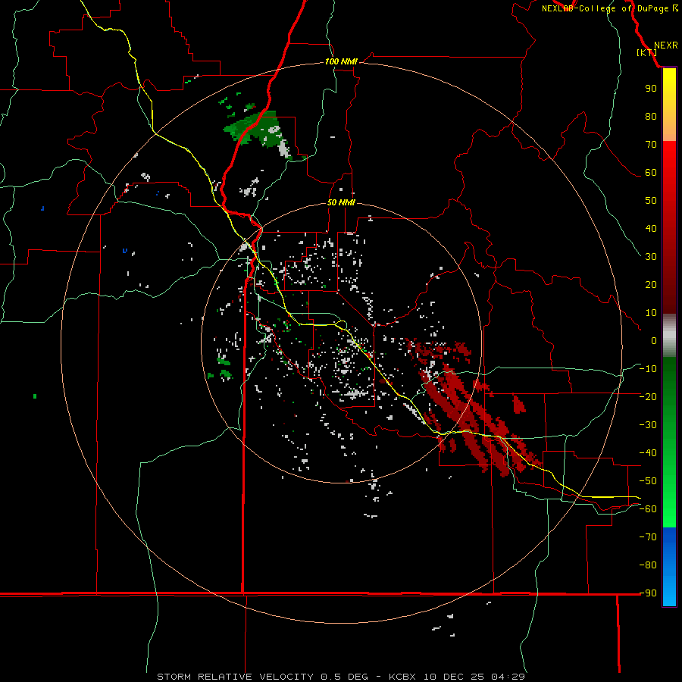Click the "-50" scale value
This screenshot has height=682, width=682.
pyautogui.click(x=648, y=481)
